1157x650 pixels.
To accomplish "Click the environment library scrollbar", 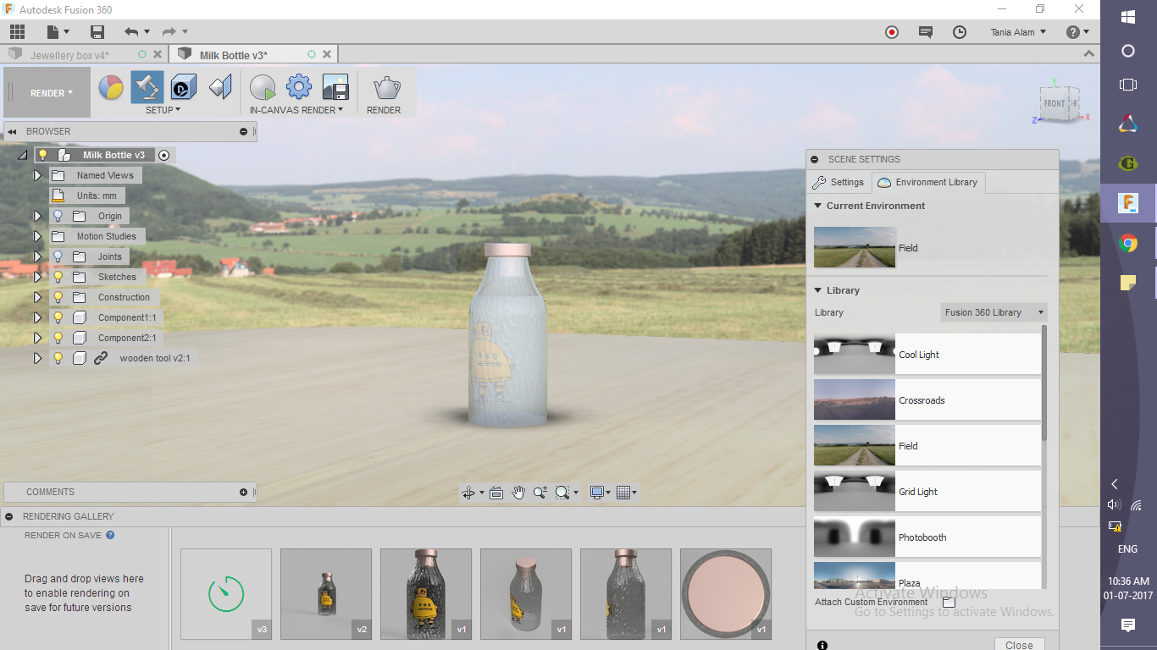I will [1044, 383].
